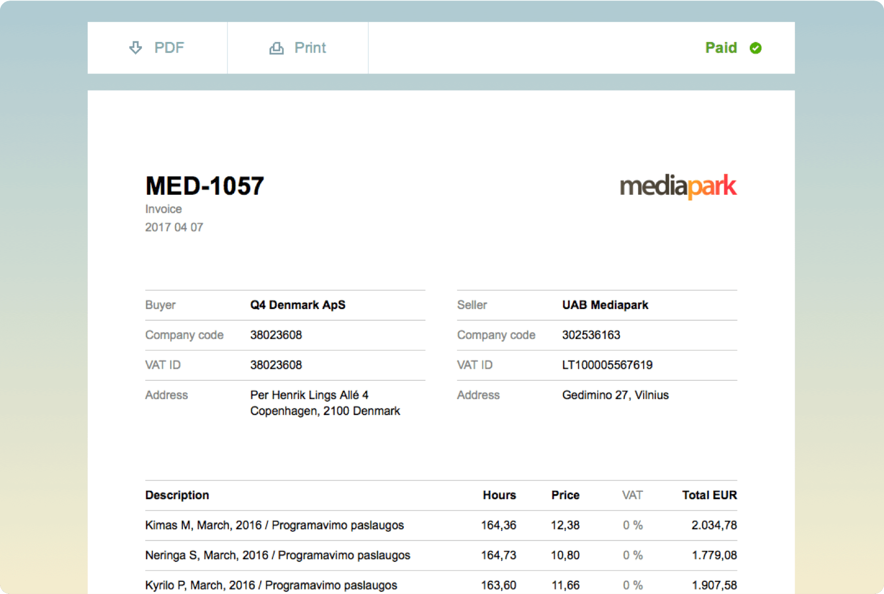Click the Print button

pos(297,47)
